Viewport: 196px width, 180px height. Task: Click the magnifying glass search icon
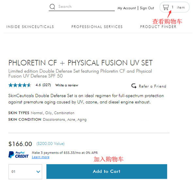click(52, 7)
